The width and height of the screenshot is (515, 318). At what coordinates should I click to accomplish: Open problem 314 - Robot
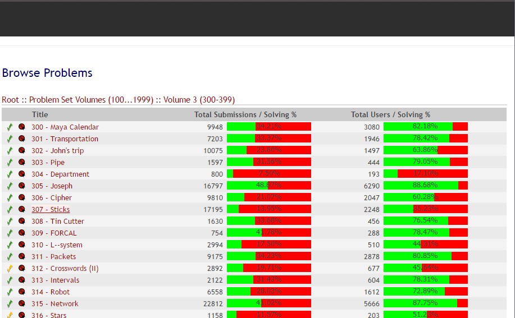click(51, 292)
